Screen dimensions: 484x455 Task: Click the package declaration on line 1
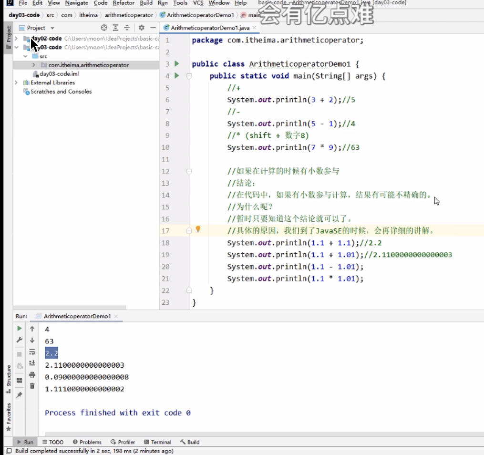click(x=278, y=40)
